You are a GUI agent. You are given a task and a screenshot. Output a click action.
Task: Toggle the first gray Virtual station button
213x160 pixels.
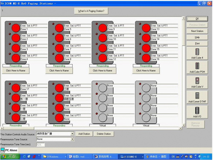(x=103, y=88)
